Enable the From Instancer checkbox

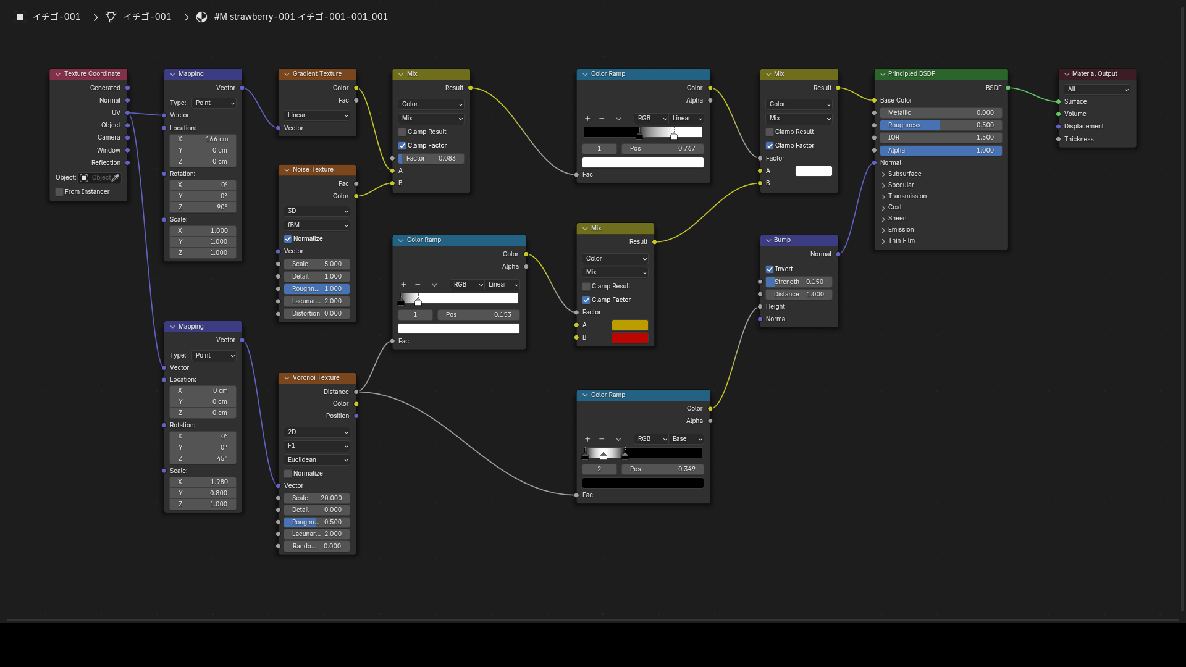click(59, 192)
